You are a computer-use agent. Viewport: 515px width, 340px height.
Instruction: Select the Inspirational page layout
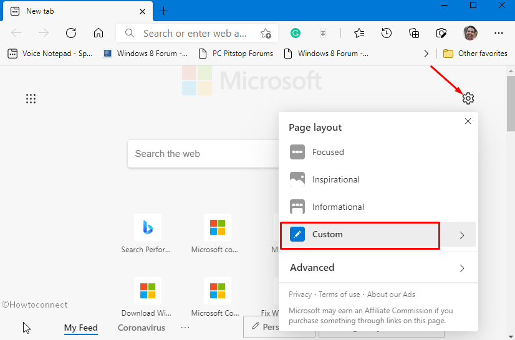[377, 179]
